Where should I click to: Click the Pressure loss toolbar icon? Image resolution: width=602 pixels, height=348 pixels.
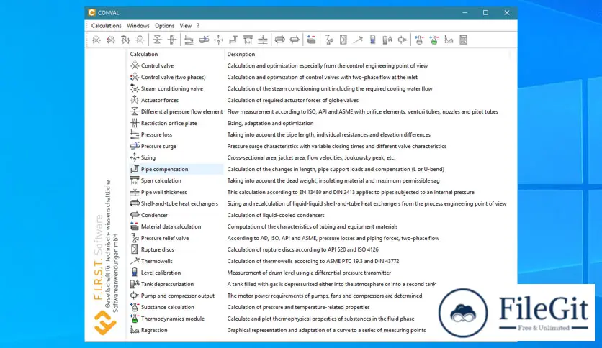click(x=189, y=40)
